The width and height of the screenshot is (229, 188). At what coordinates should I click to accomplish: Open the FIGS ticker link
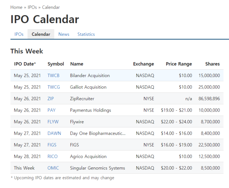[52, 145]
